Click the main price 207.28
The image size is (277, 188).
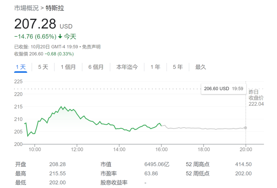35,24
